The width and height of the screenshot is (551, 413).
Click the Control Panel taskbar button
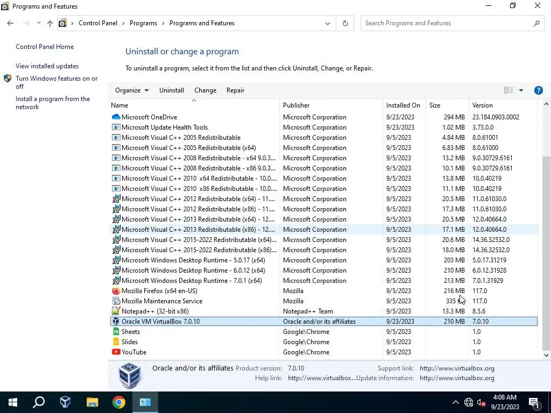[145, 402]
